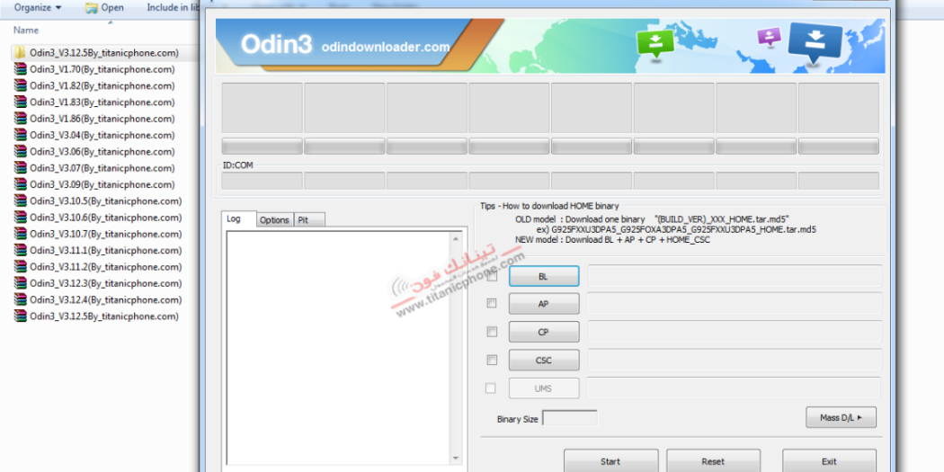Enable the AP file checkbox
Viewport: 944px width, 472px height.
click(x=492, y=304)
